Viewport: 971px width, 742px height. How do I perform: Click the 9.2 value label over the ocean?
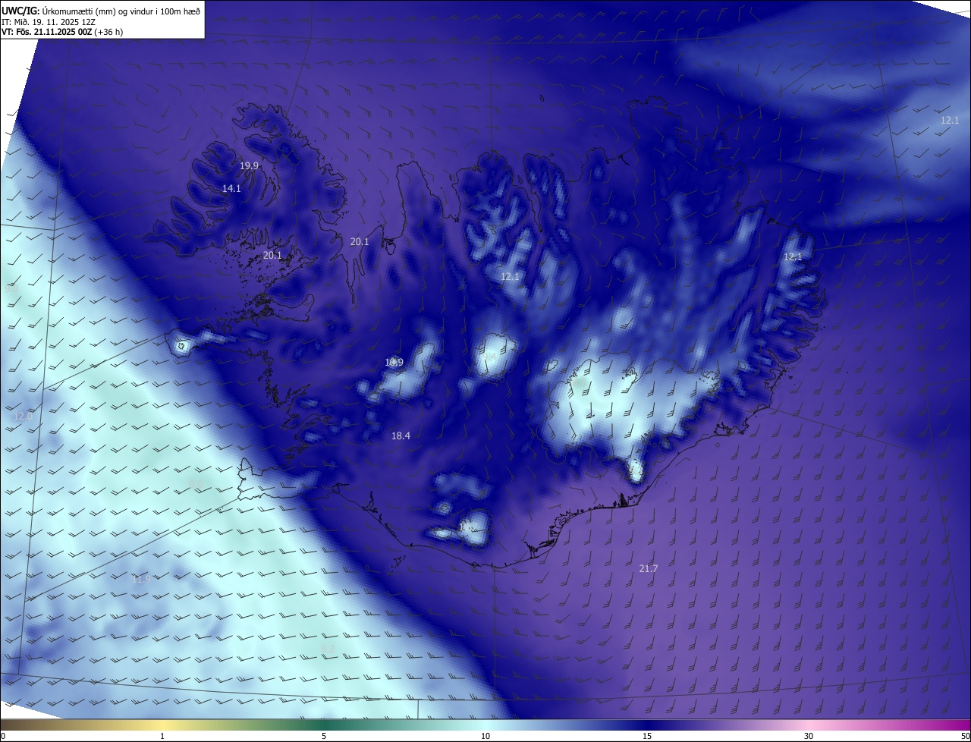pos(328,648)
